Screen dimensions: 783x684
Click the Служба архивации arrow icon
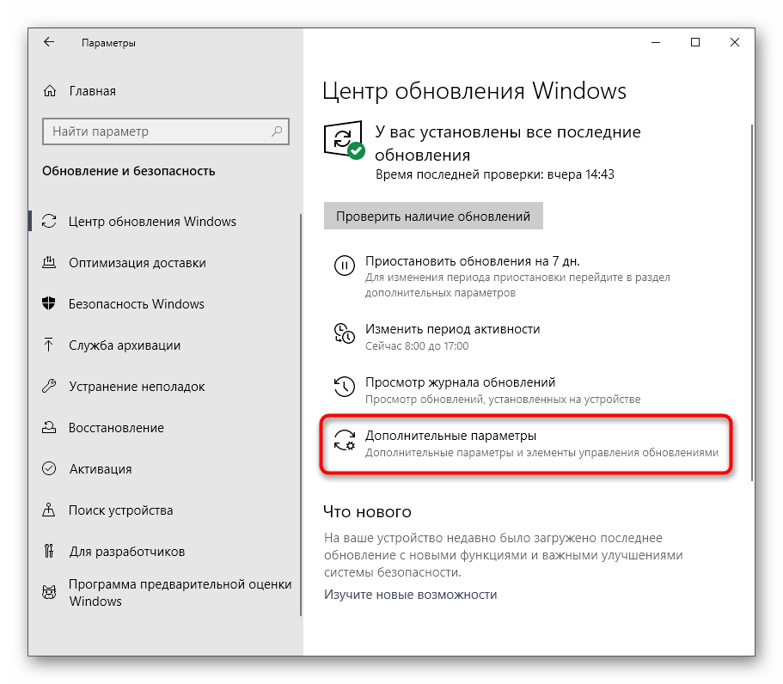point(49,345)
